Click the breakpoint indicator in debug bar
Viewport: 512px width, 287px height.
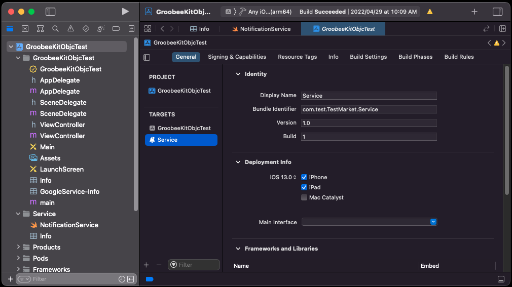[x=150, y=279]
